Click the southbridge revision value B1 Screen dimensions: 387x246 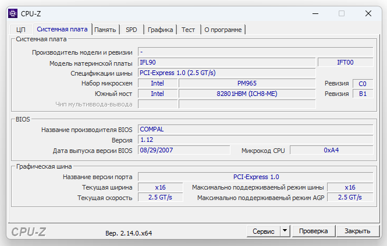363,94
